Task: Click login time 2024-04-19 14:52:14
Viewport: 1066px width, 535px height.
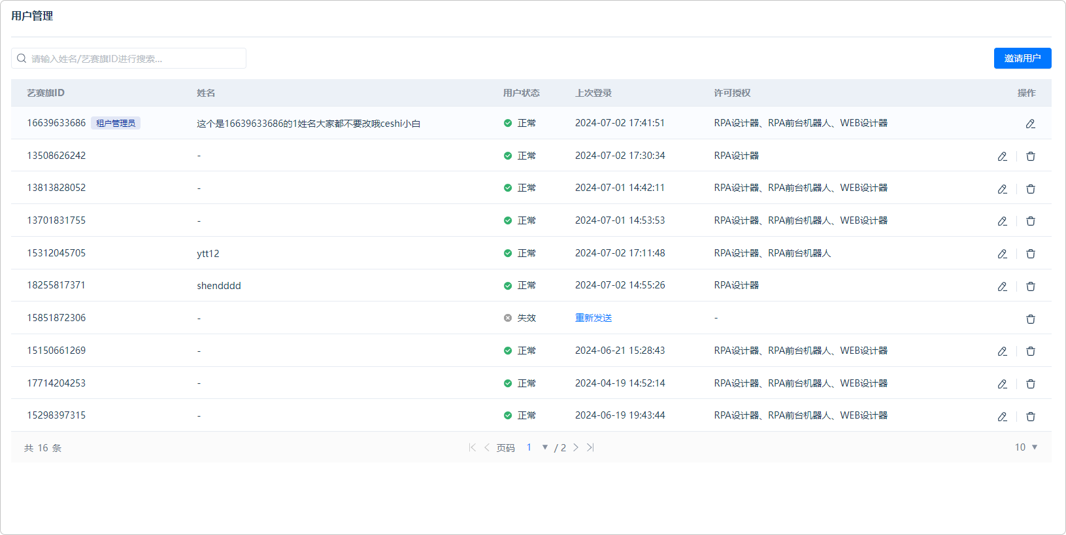Action: click(620, 383)
